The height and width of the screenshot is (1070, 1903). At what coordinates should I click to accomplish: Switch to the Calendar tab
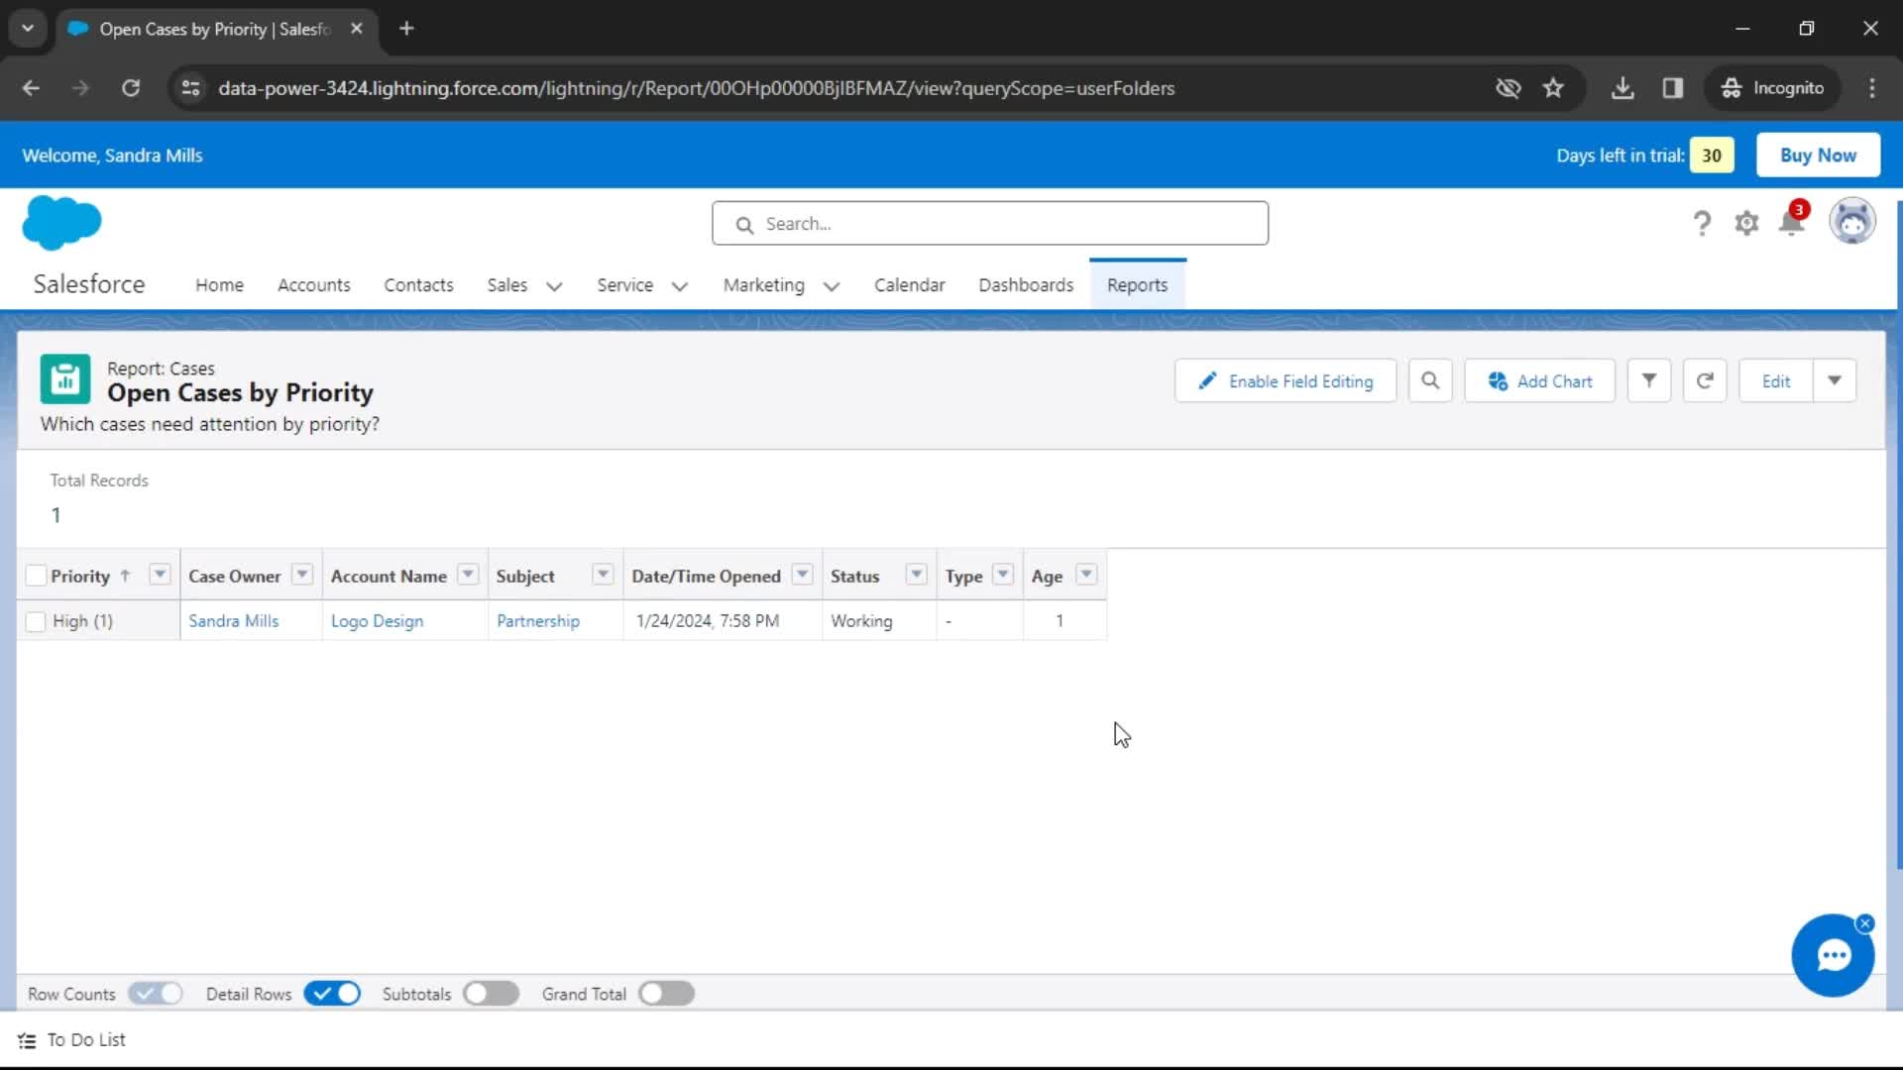click(909, 285)
